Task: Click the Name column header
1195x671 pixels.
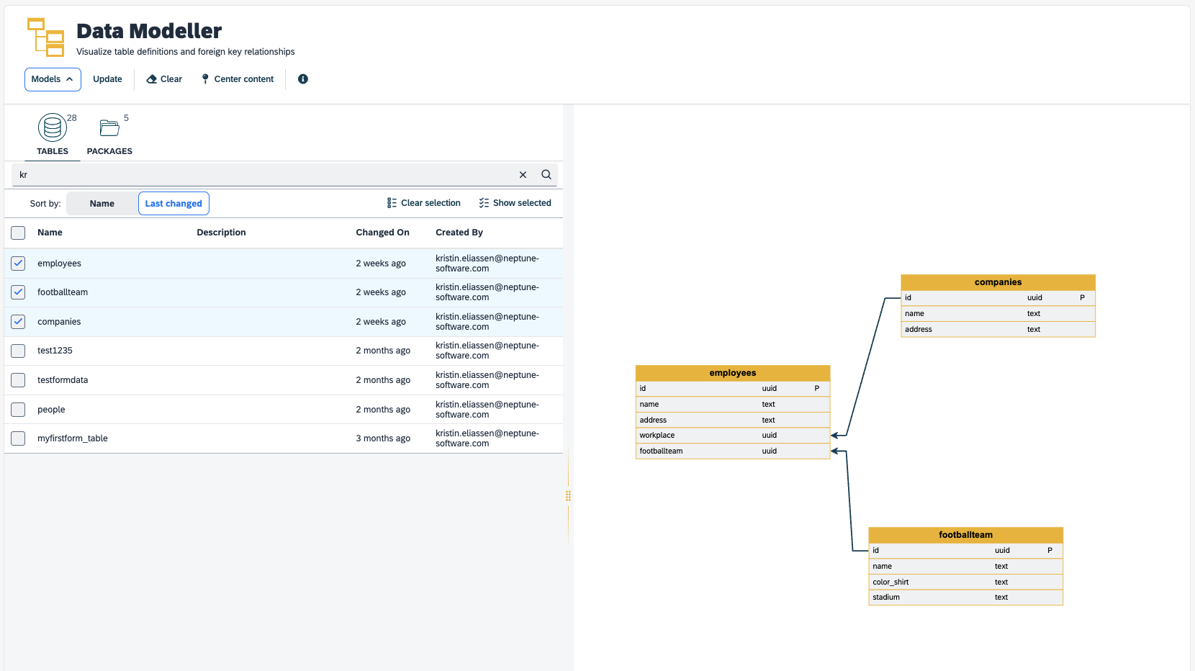Action: coord(50,233)
